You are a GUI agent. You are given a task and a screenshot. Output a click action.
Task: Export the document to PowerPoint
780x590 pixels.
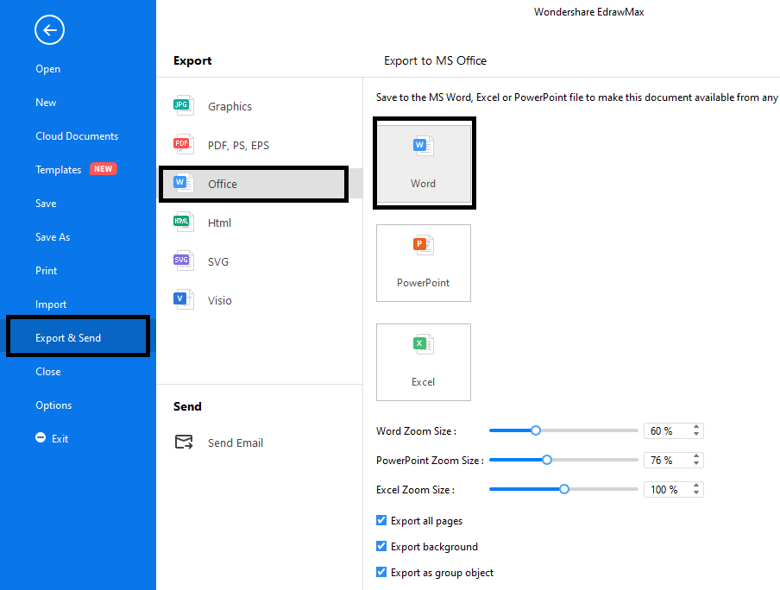(424, 263)
